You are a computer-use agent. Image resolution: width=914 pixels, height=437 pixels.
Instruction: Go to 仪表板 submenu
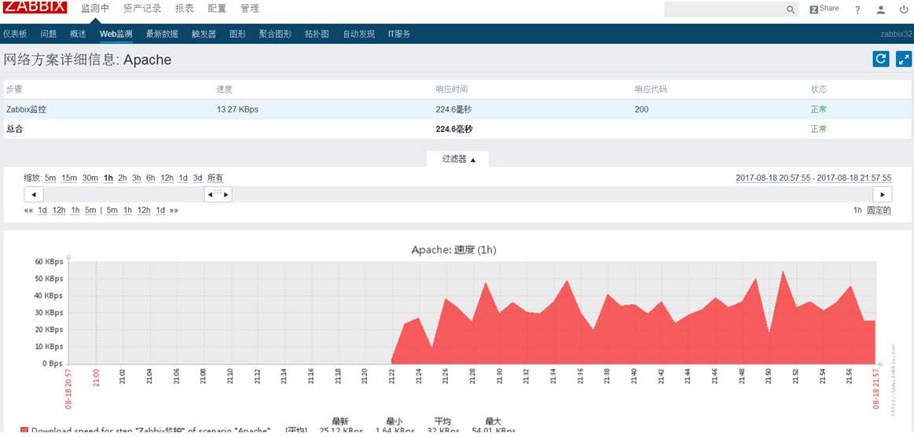pos(15,34)
